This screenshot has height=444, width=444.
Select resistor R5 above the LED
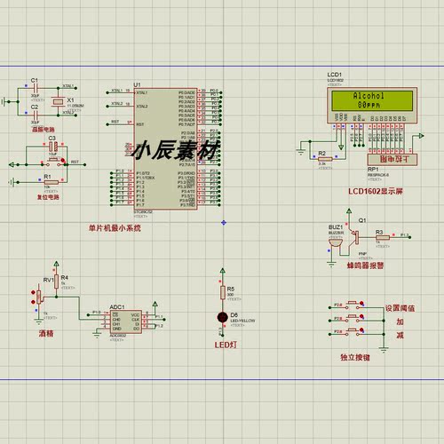click(x=223, y=293)
